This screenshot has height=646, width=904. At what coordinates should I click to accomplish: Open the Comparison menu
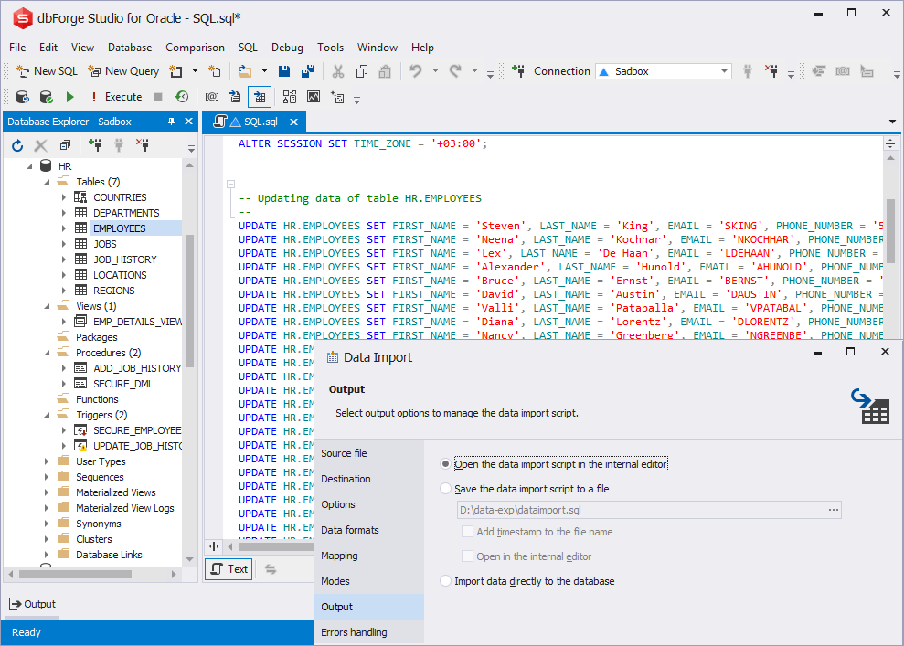[195, 48]
